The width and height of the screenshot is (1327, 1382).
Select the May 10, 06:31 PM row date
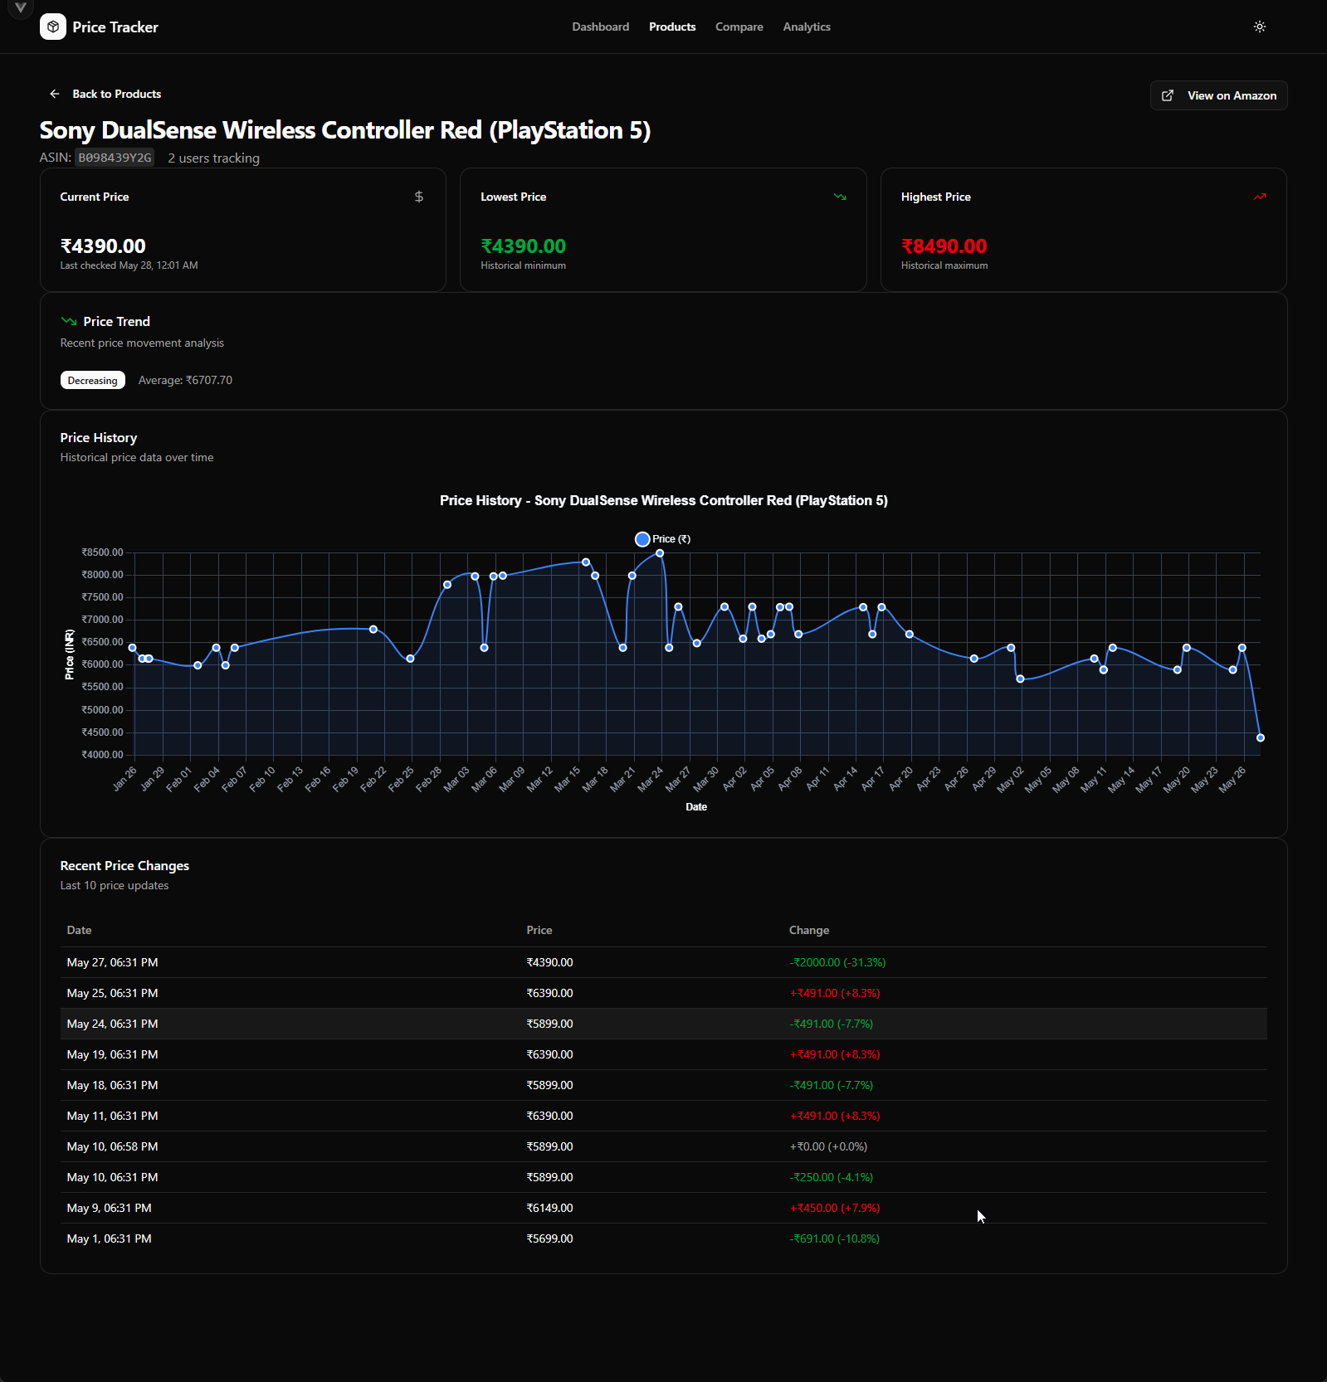coord(112,1177)
